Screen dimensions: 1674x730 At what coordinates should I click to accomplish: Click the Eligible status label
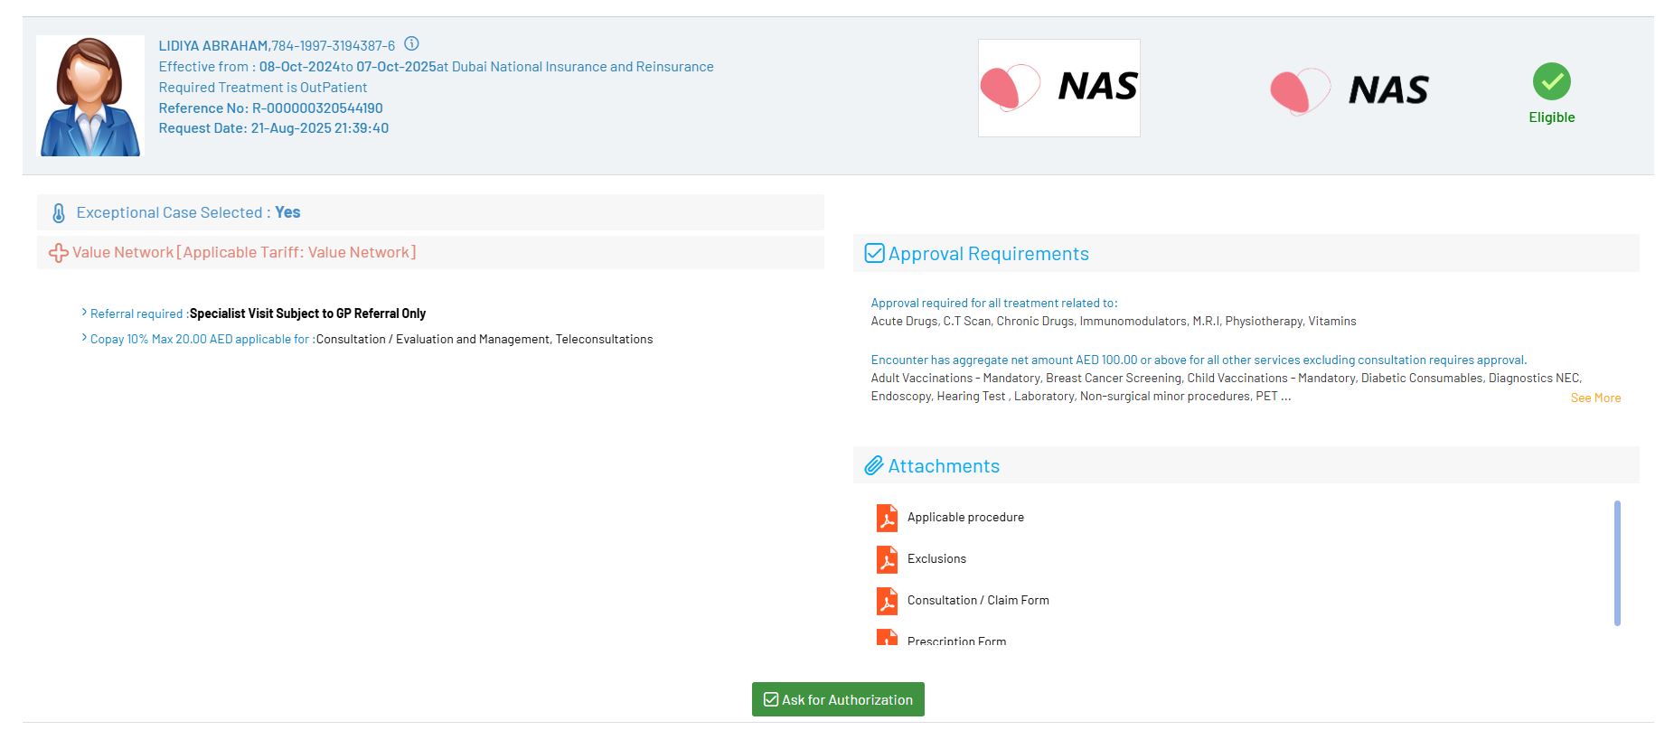(x=1552, y=117)
